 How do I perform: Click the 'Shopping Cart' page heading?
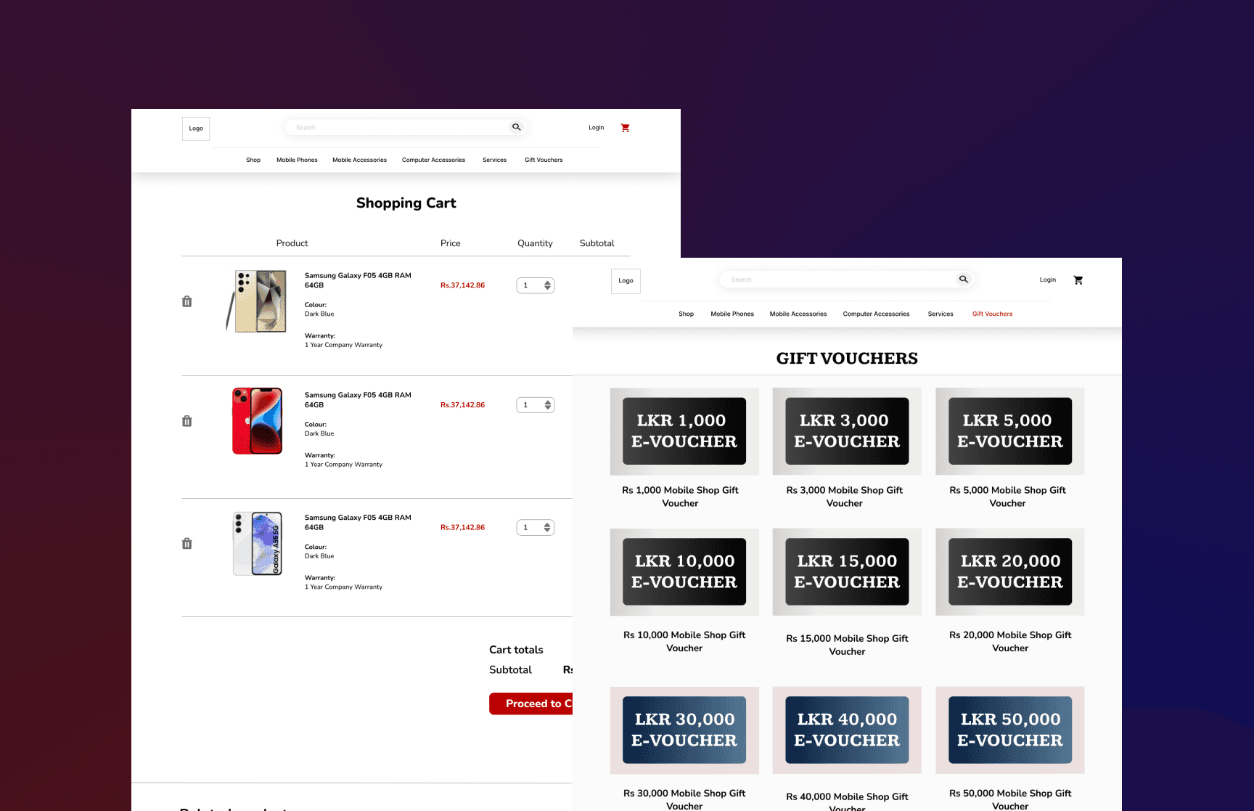point(406,203)
